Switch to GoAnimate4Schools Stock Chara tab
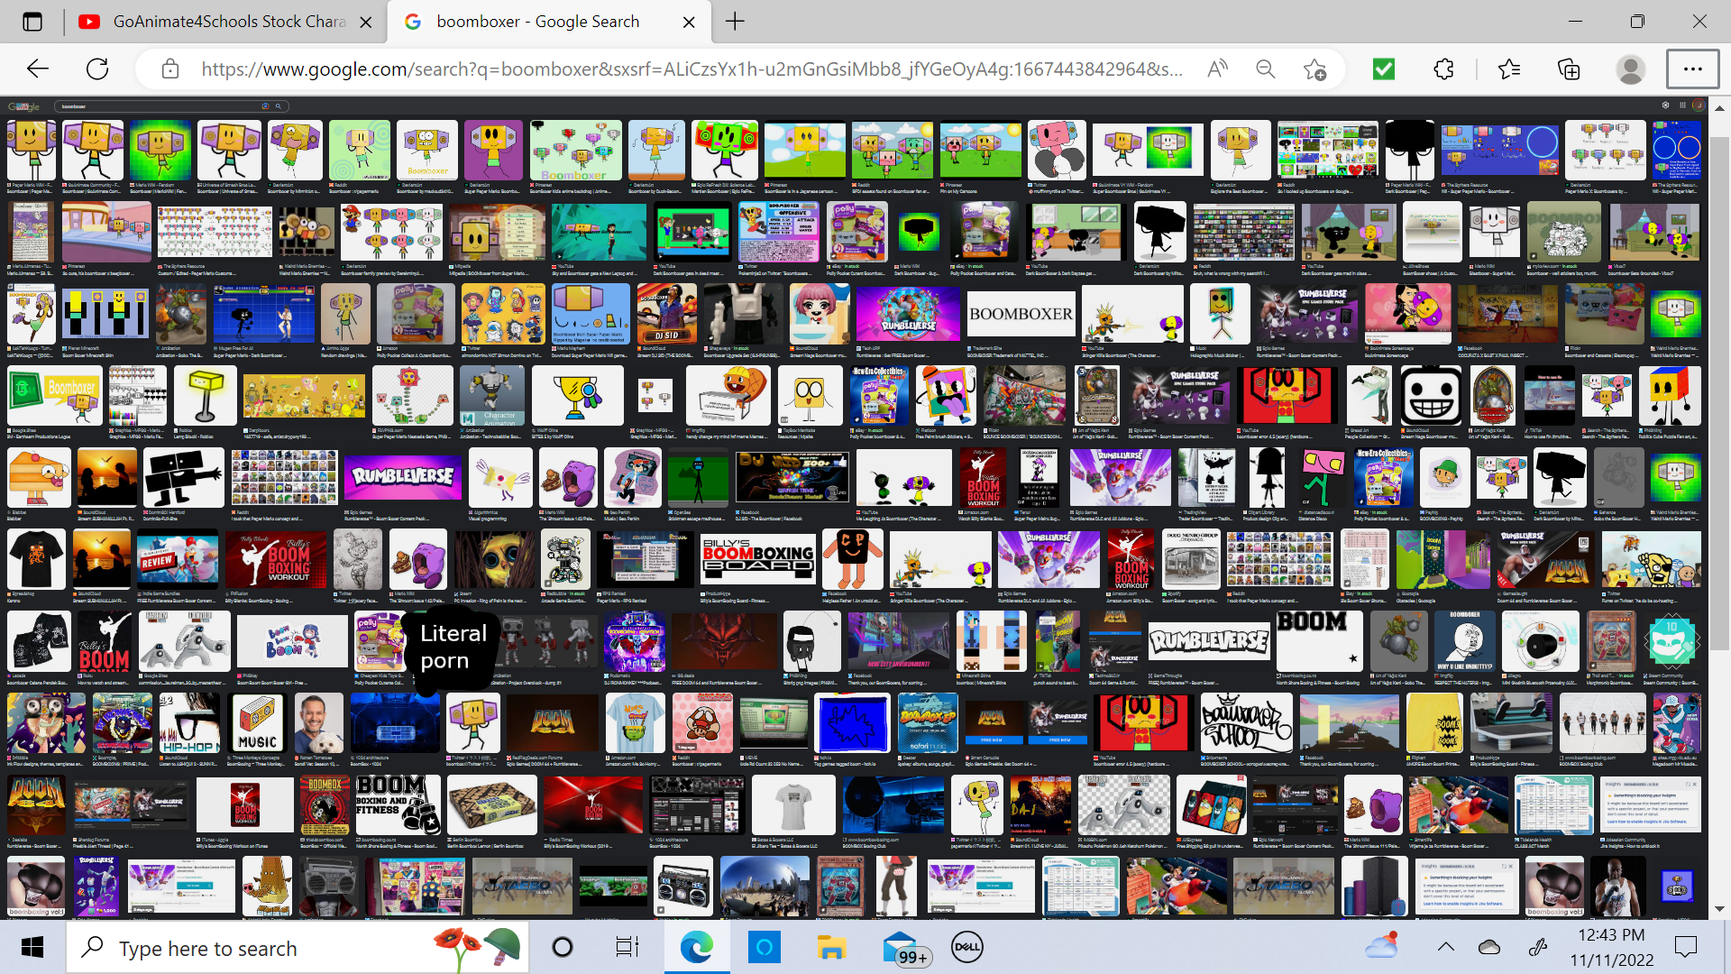1731x974 pixels. pyautogui.click(x=226, y=22)
